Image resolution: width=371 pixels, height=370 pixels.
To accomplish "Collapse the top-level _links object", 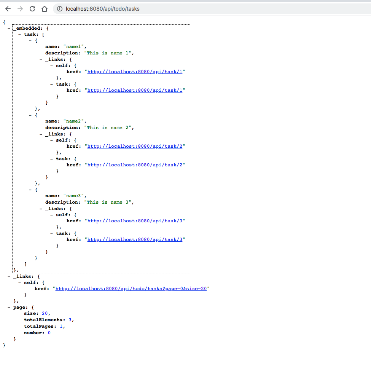I will [x=8, y=276].
